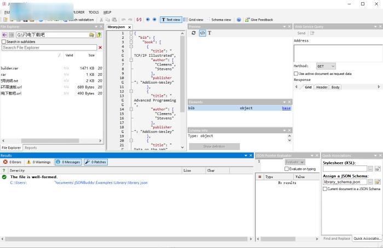Click the go-up-folder green arrow icon

pyautogui.click(x=99, y=35)
